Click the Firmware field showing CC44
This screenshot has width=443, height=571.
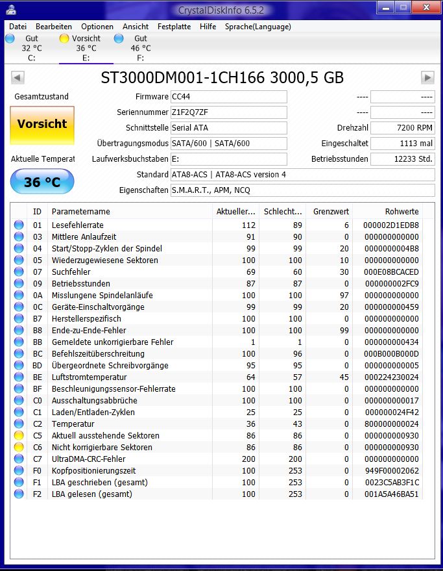pos(229,97)
